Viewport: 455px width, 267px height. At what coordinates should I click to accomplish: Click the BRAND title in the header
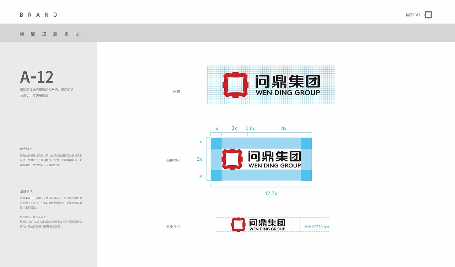38,15
